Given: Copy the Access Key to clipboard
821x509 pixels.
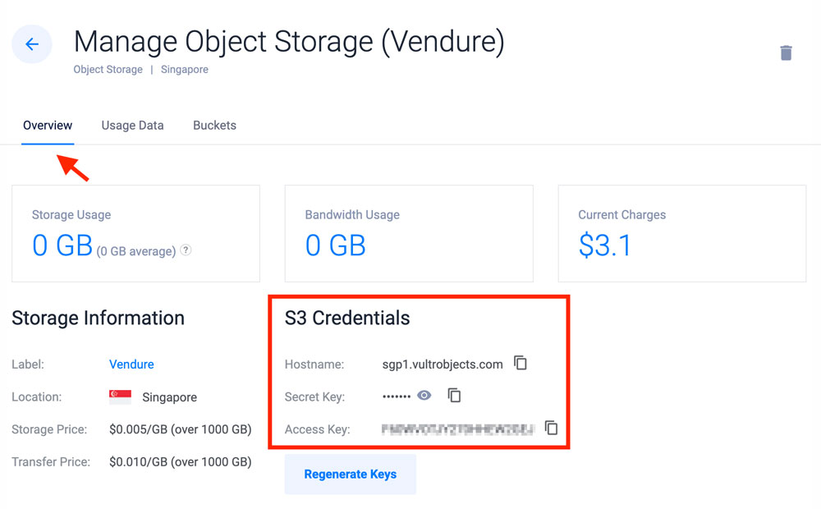Looking at the screenshot, I should tap(552, 428).
